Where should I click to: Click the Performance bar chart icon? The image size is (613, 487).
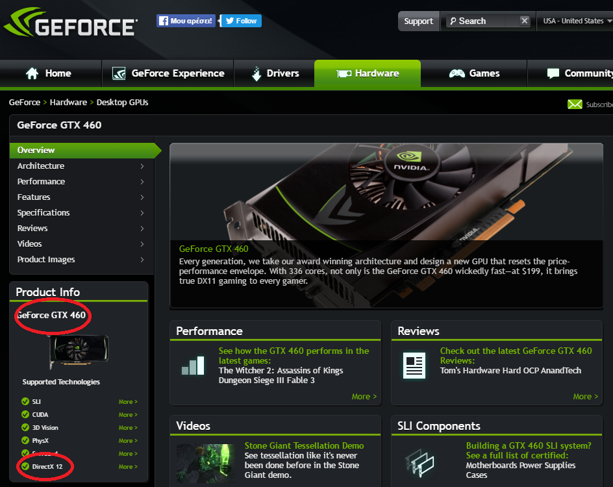point(193,366)
